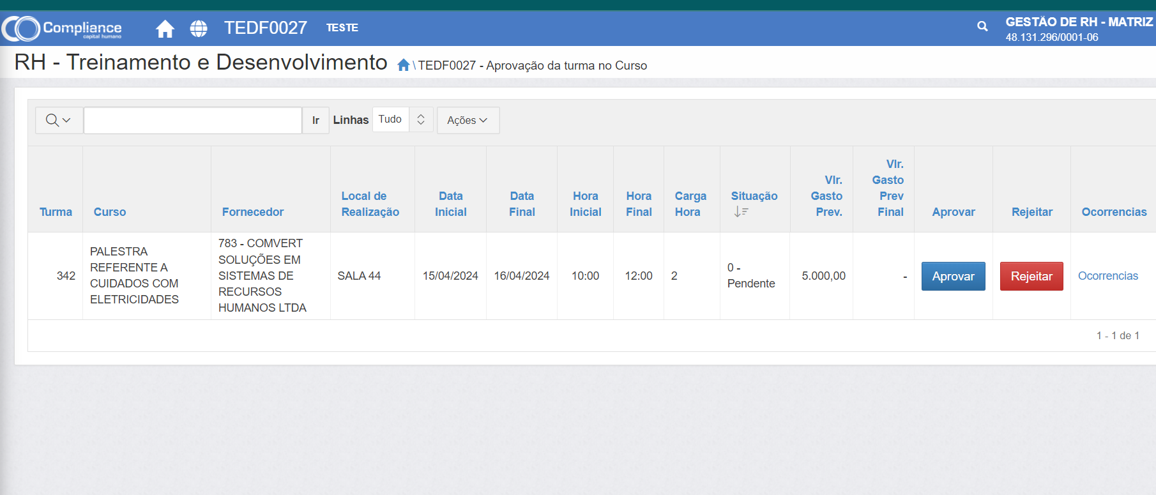1156x495 pixels.
Task: Open Ocorrencias link for turma 342
Action: pos(1108,276)
